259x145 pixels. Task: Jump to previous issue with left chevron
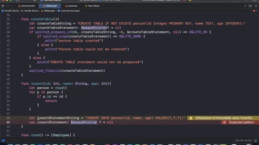(251, 11)
